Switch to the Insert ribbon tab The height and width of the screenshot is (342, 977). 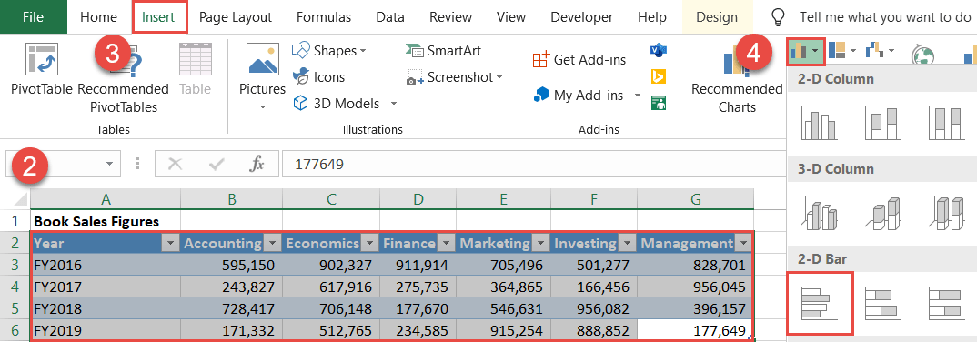[x=160, y=17]
